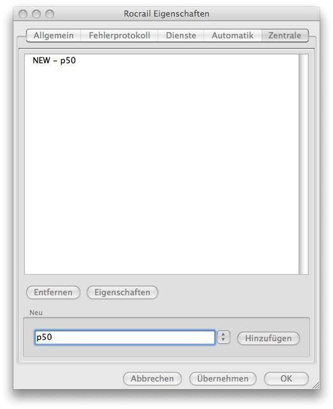Apply changes with Übernehmen
The image size is (333, 409).
223,379
